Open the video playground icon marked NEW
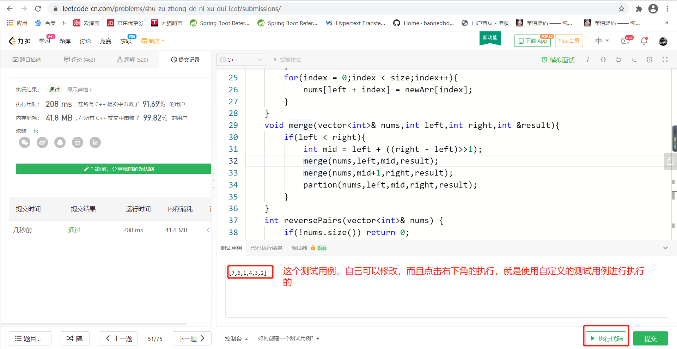The width and height of the screenshot is (677, 349). 626,41
